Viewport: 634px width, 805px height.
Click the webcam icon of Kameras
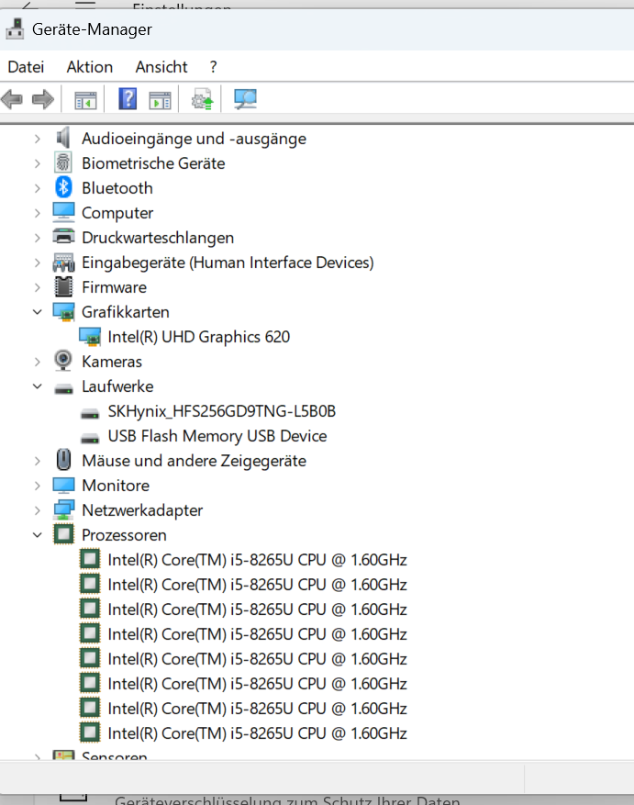[63, 361]
